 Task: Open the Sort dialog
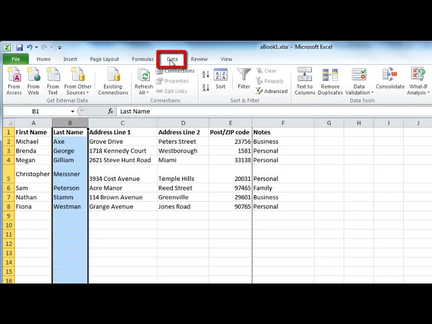tap(221, 79)
